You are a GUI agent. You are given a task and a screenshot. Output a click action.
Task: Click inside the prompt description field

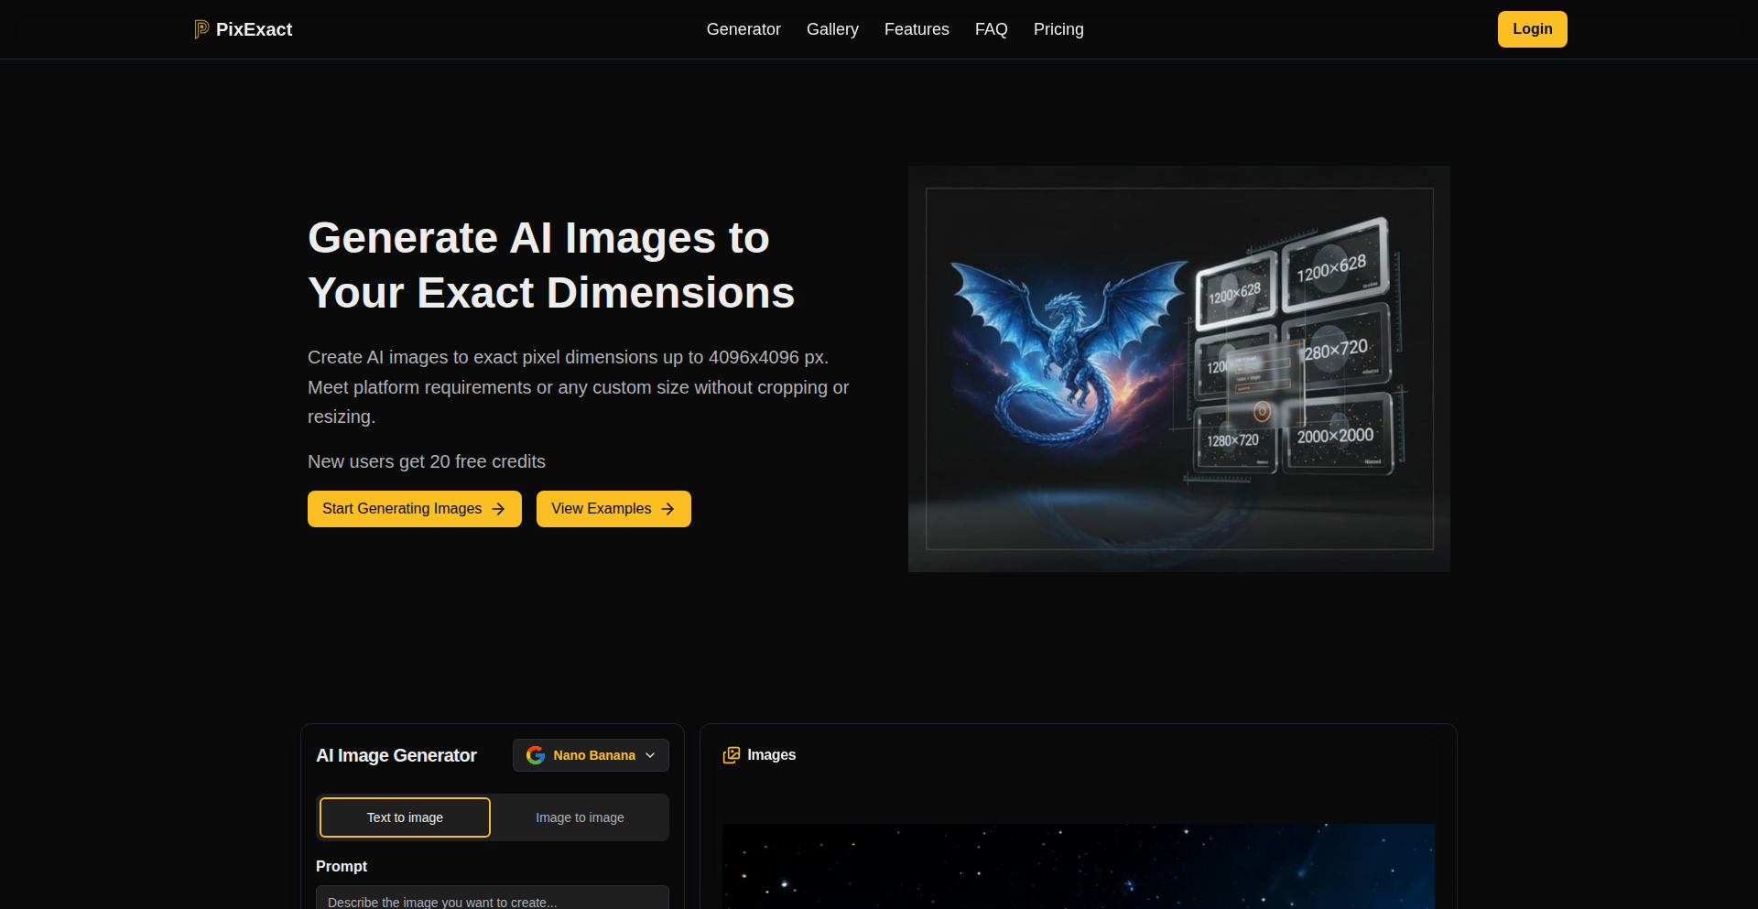(x=492, y=902)
